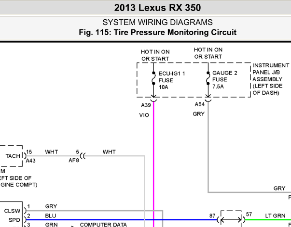Screen dimensions: 291x227
Task: Click the TACH terminal box
Action: (x=11, y=156)
